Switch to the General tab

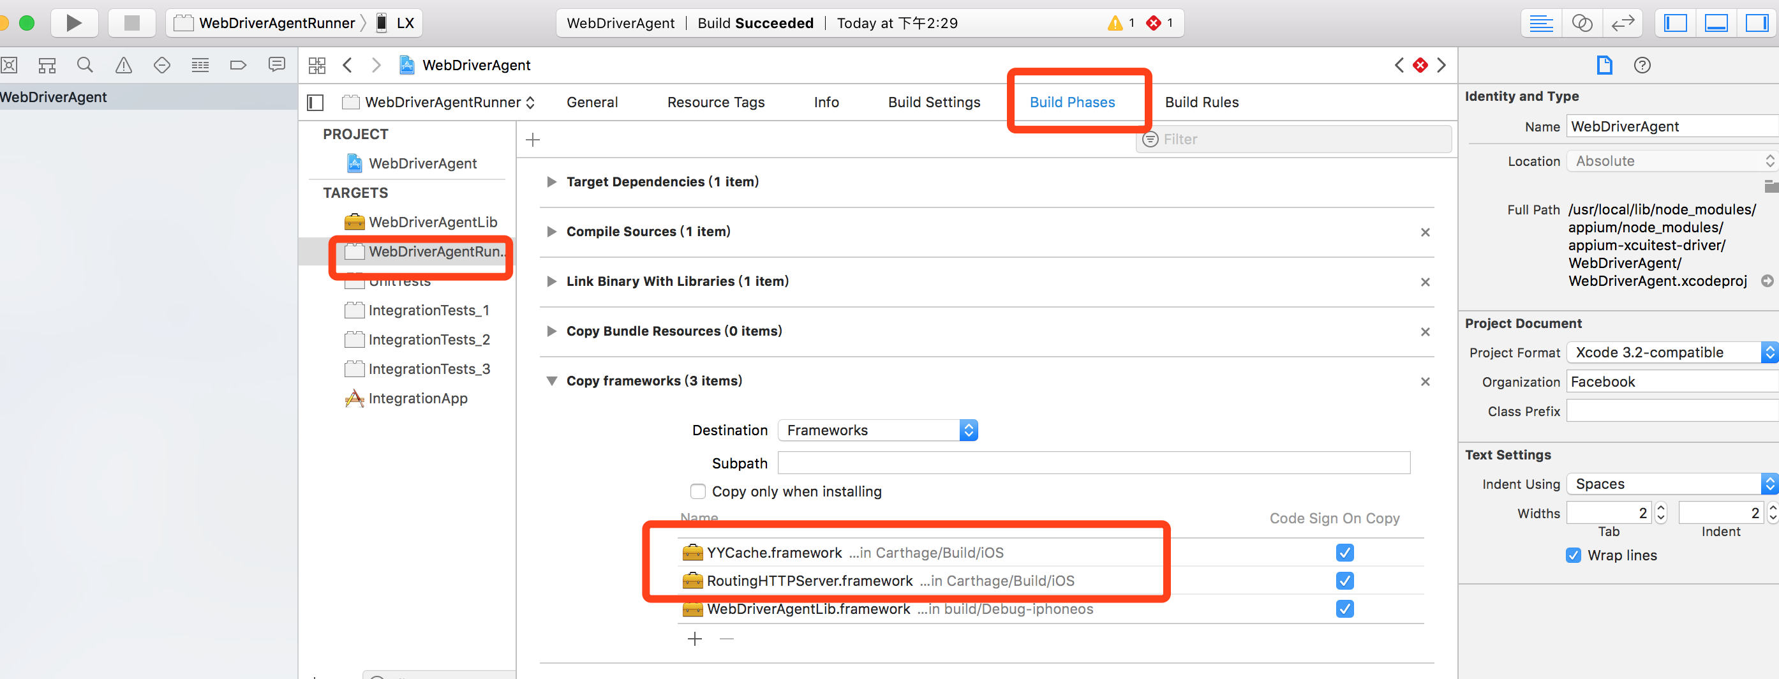tap(592, 102)
